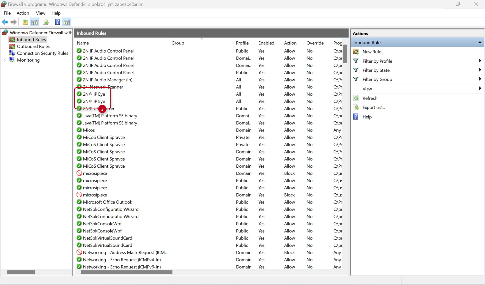
Task: Click the Back arrow in the toolbar
Action: coord(5,22)
